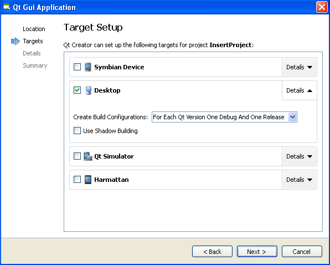Go to the Next wizard page
This screenshot has height=265, width=330.
point(257,252)
